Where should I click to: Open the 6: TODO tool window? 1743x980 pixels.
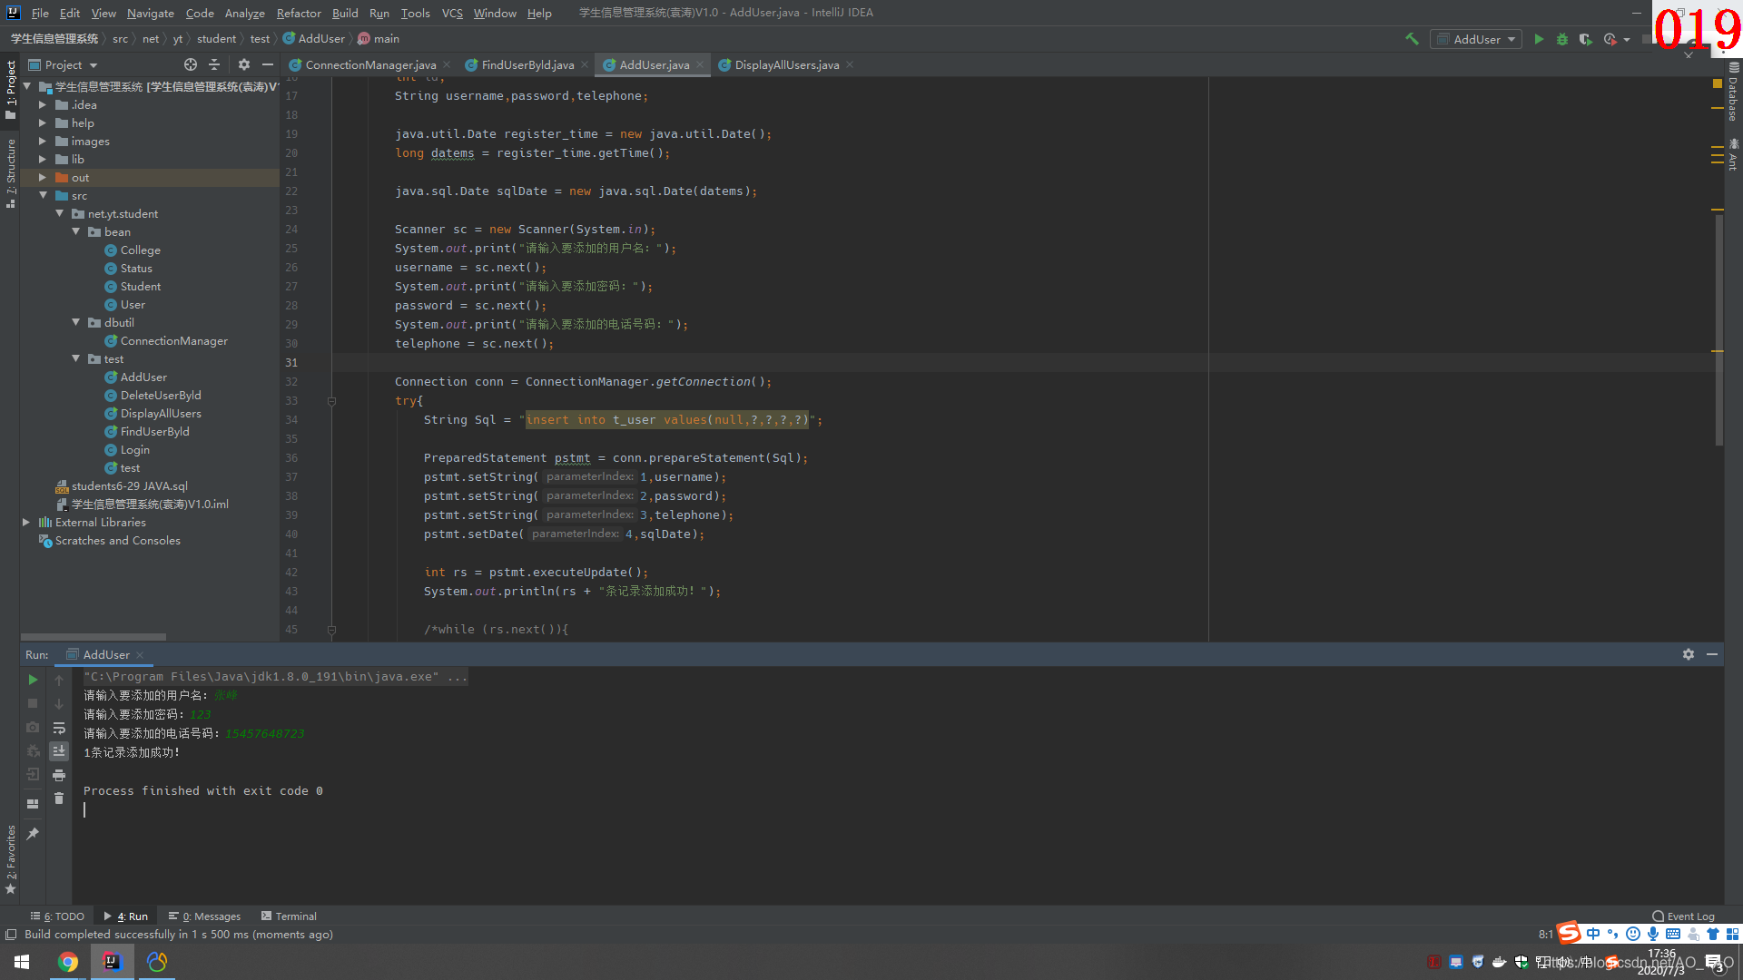click(x=57, y=916)
